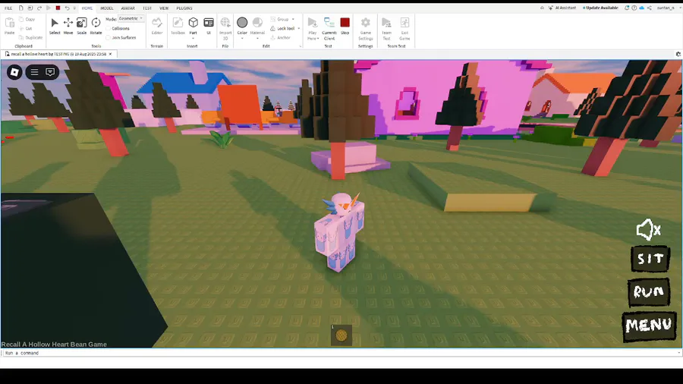
Task: Expand the Material dropdown arrow
Action: click(x=257, y=38)
